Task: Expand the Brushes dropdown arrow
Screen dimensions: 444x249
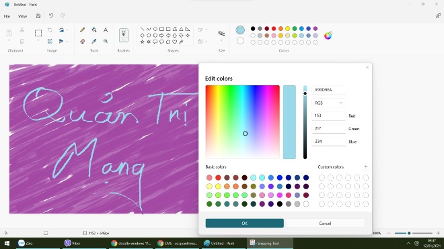Action: pyautogui.click(x=124, y=40)
